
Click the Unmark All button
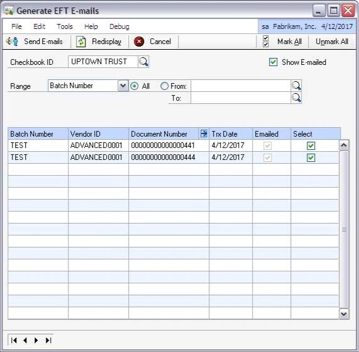(x=332, y=42)
